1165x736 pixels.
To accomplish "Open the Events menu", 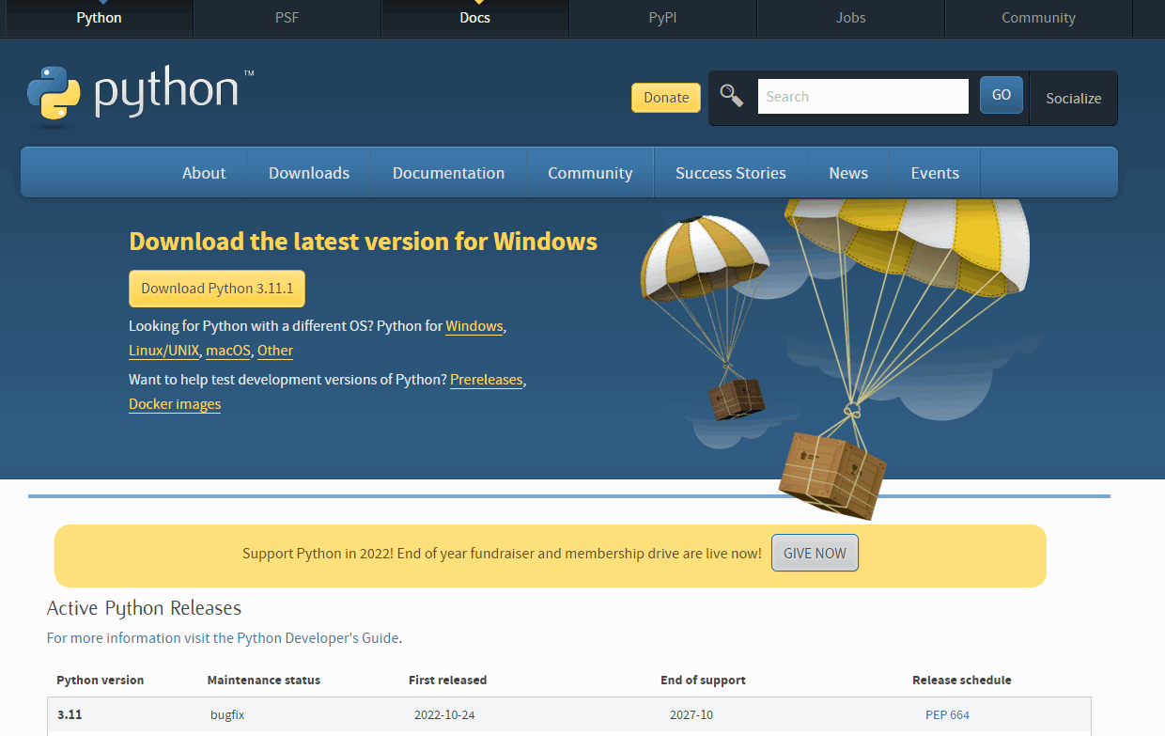I will pyautogui.click(x=935, y=173).
